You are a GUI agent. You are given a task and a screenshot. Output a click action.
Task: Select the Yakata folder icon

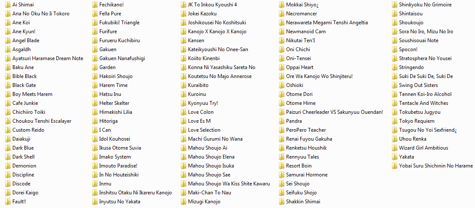point(394,157)
